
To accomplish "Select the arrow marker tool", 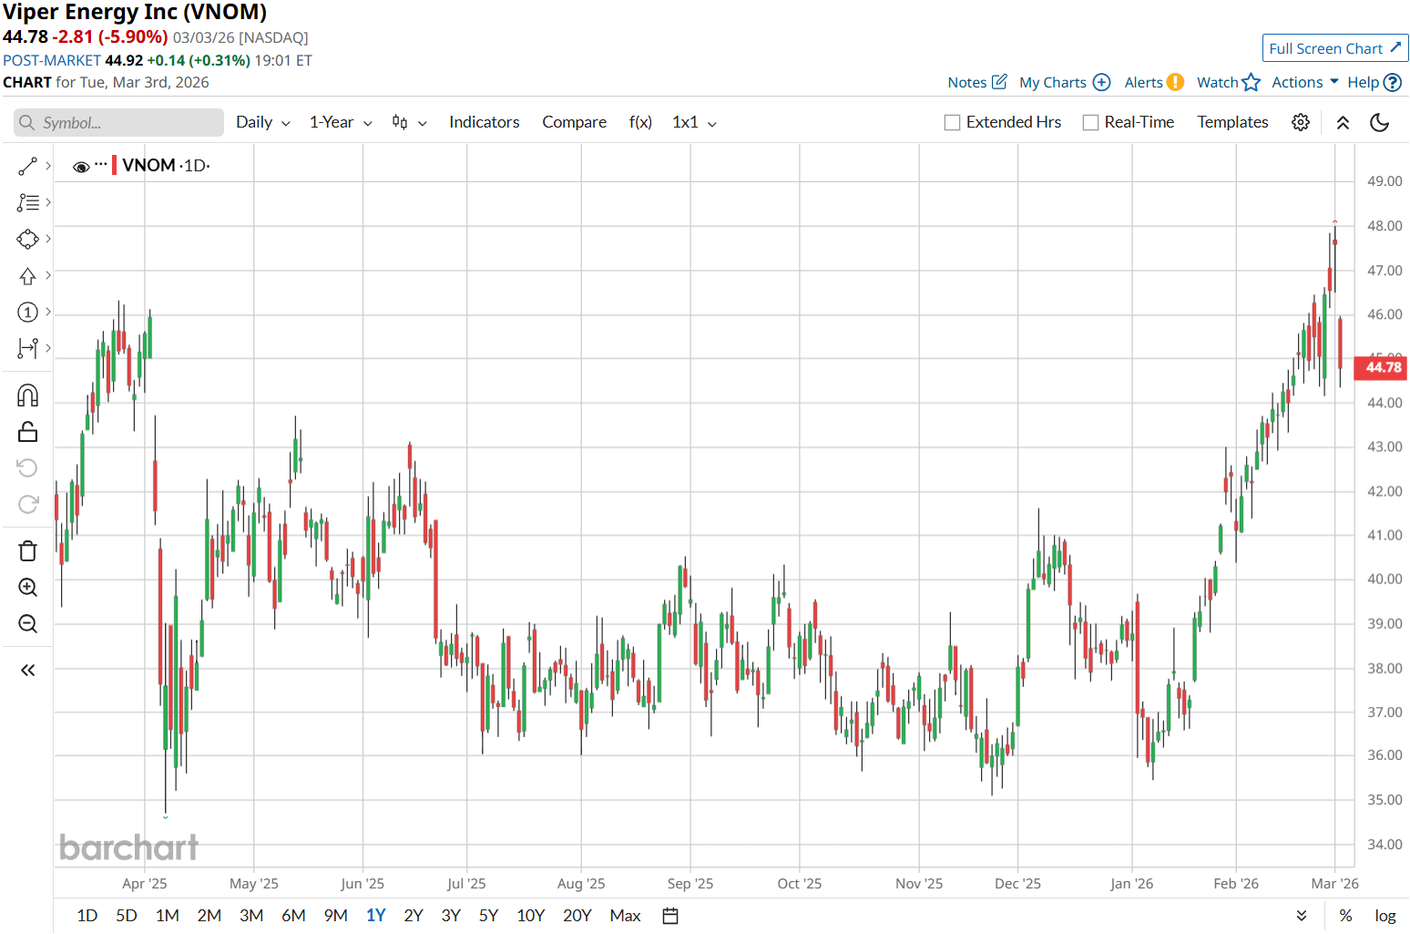I will point(27,276).
